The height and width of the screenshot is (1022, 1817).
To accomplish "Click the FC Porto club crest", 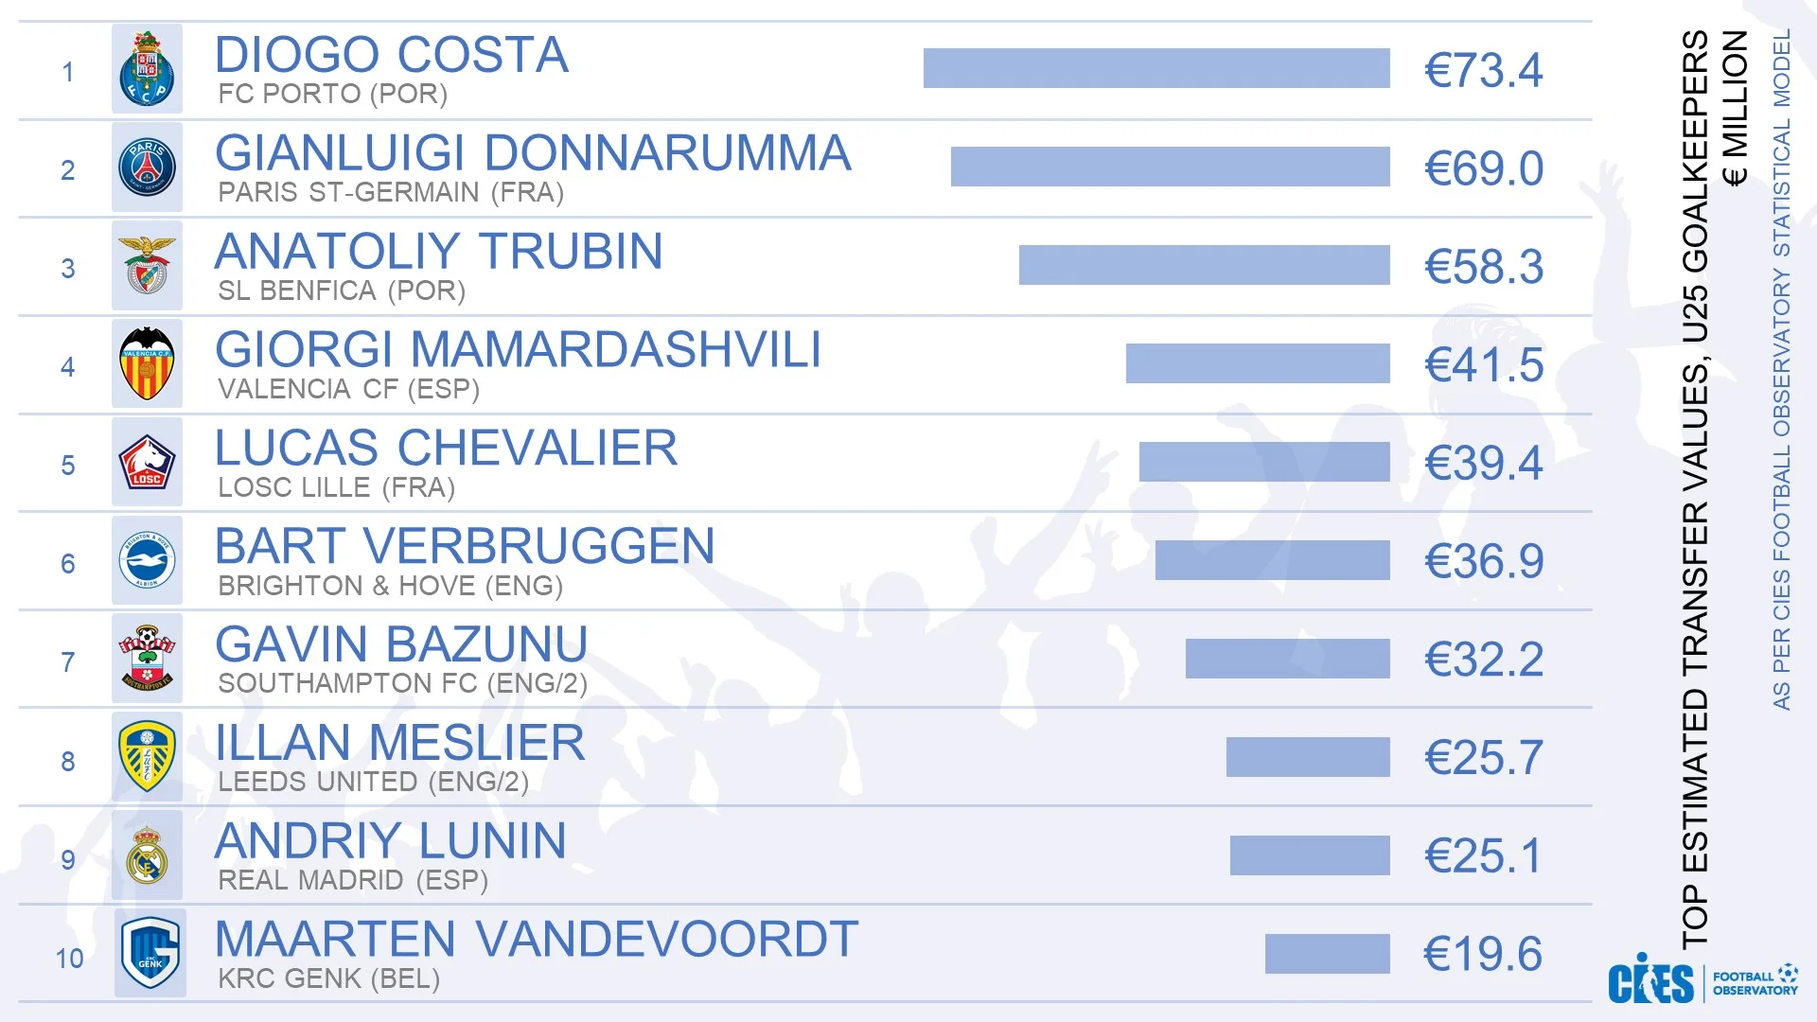I will click(147, 70).
